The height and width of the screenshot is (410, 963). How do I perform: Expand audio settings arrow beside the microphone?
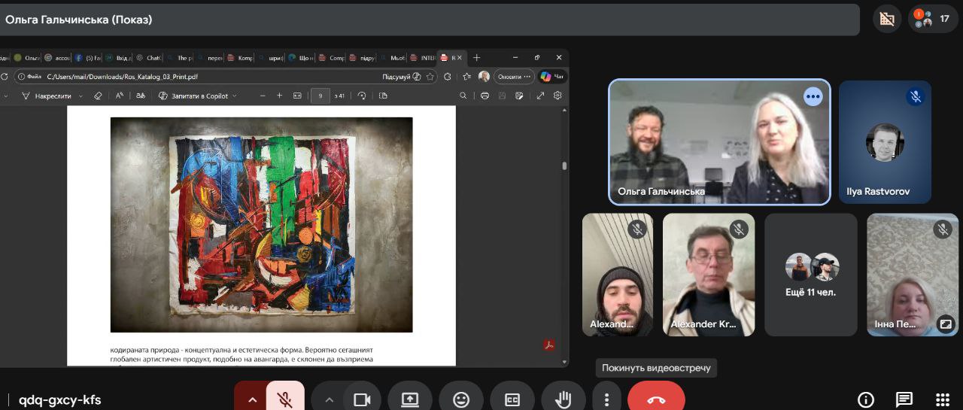coord(252,399)
